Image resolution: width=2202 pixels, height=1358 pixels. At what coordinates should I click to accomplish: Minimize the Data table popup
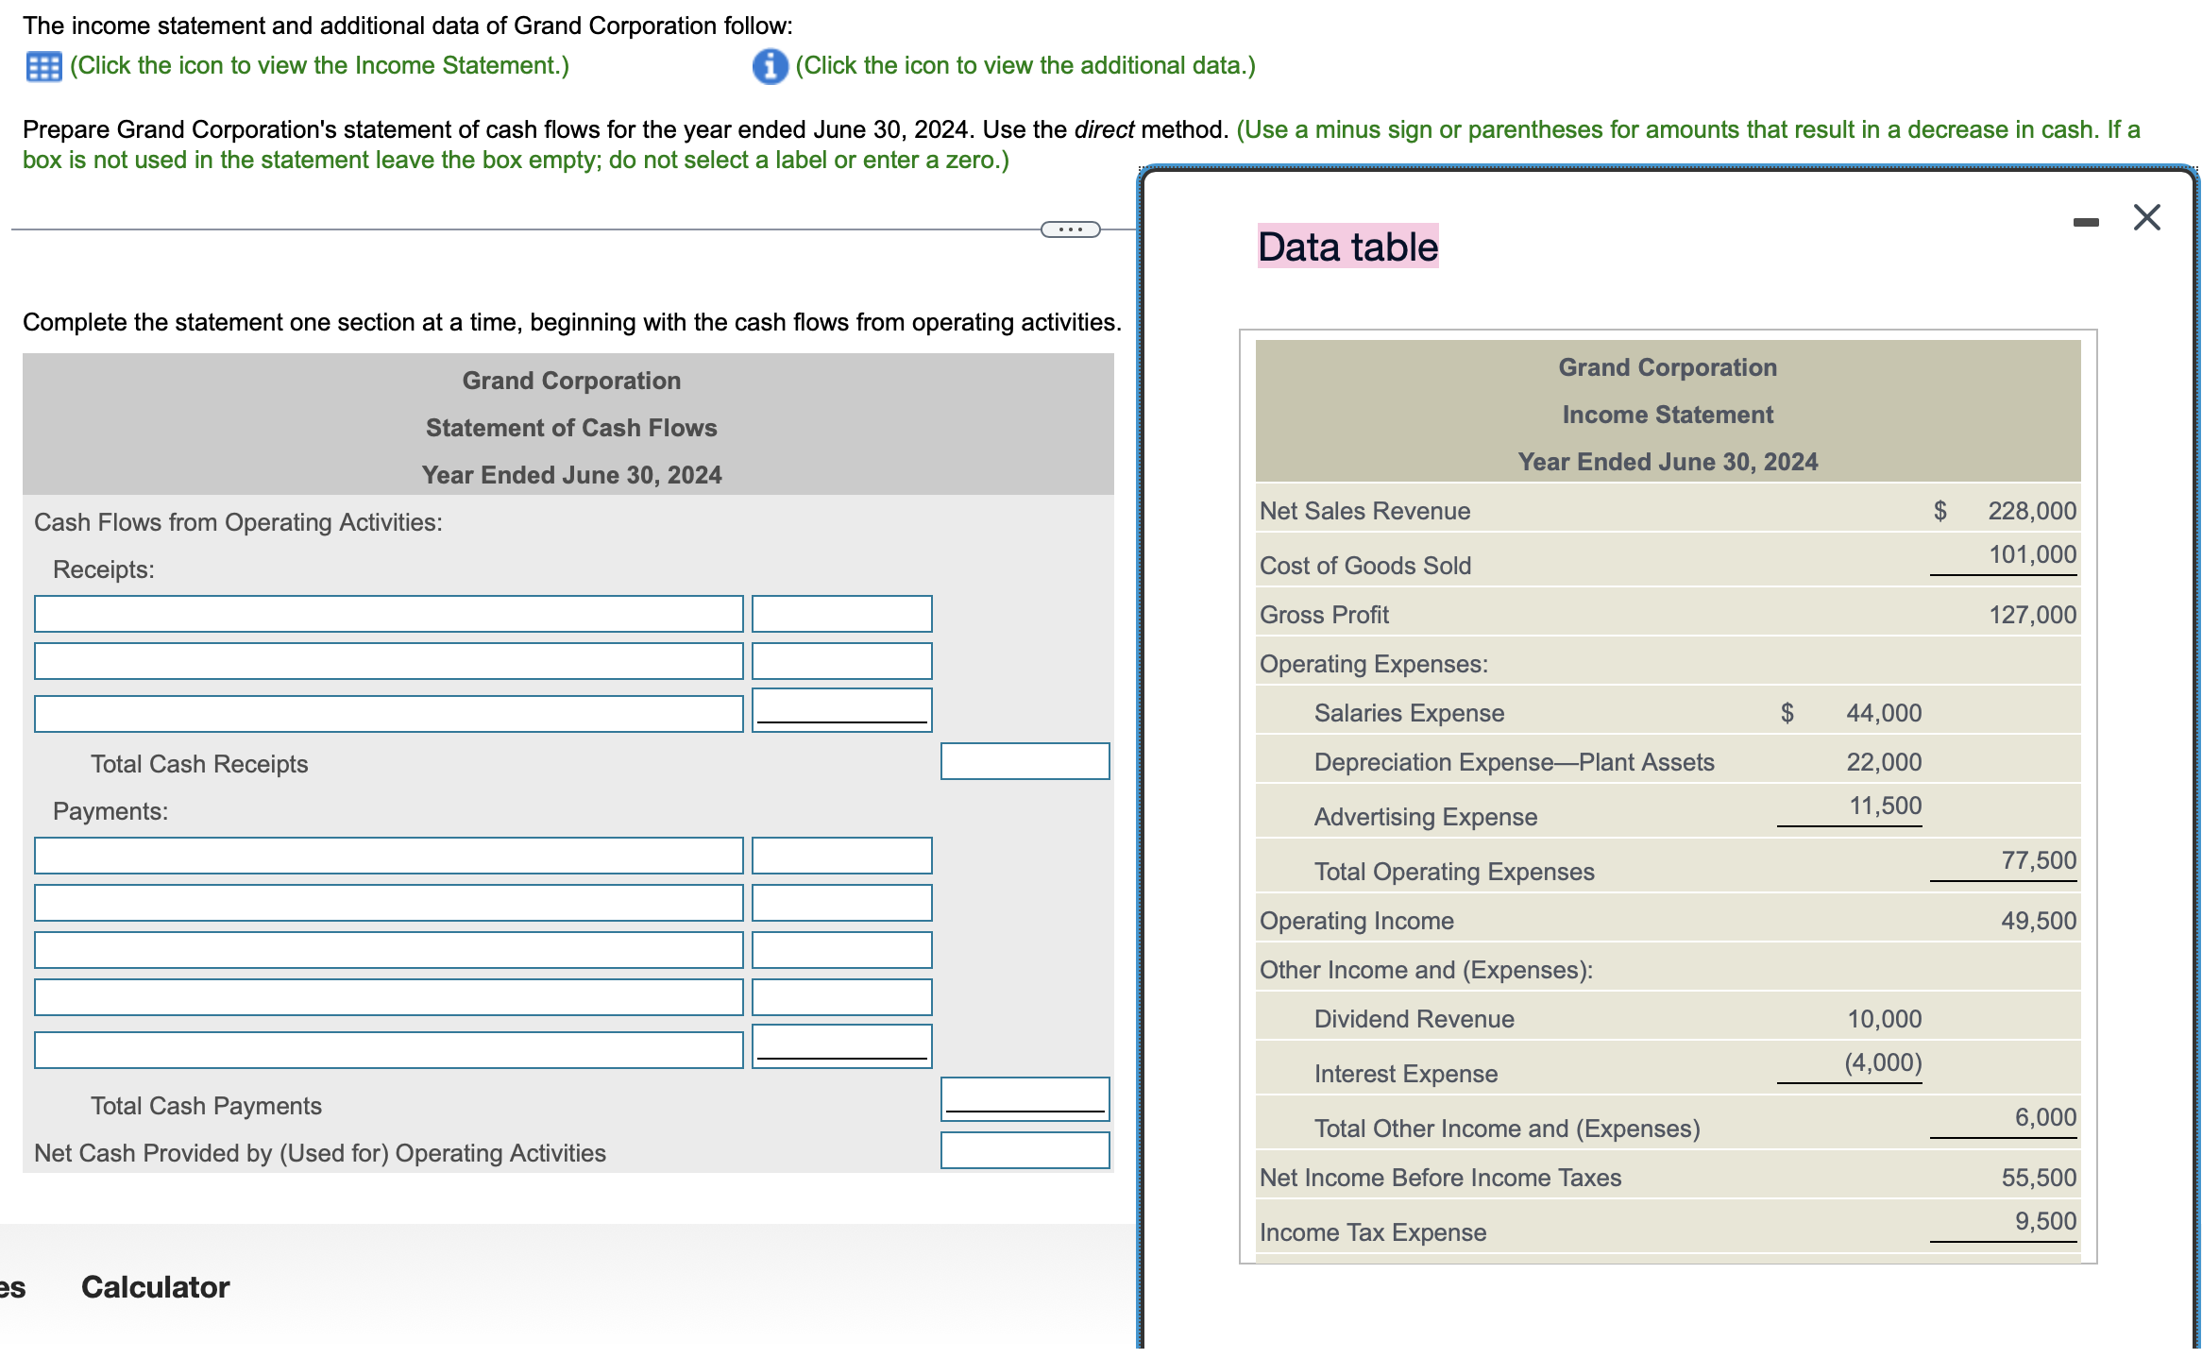coord(2085,223)
